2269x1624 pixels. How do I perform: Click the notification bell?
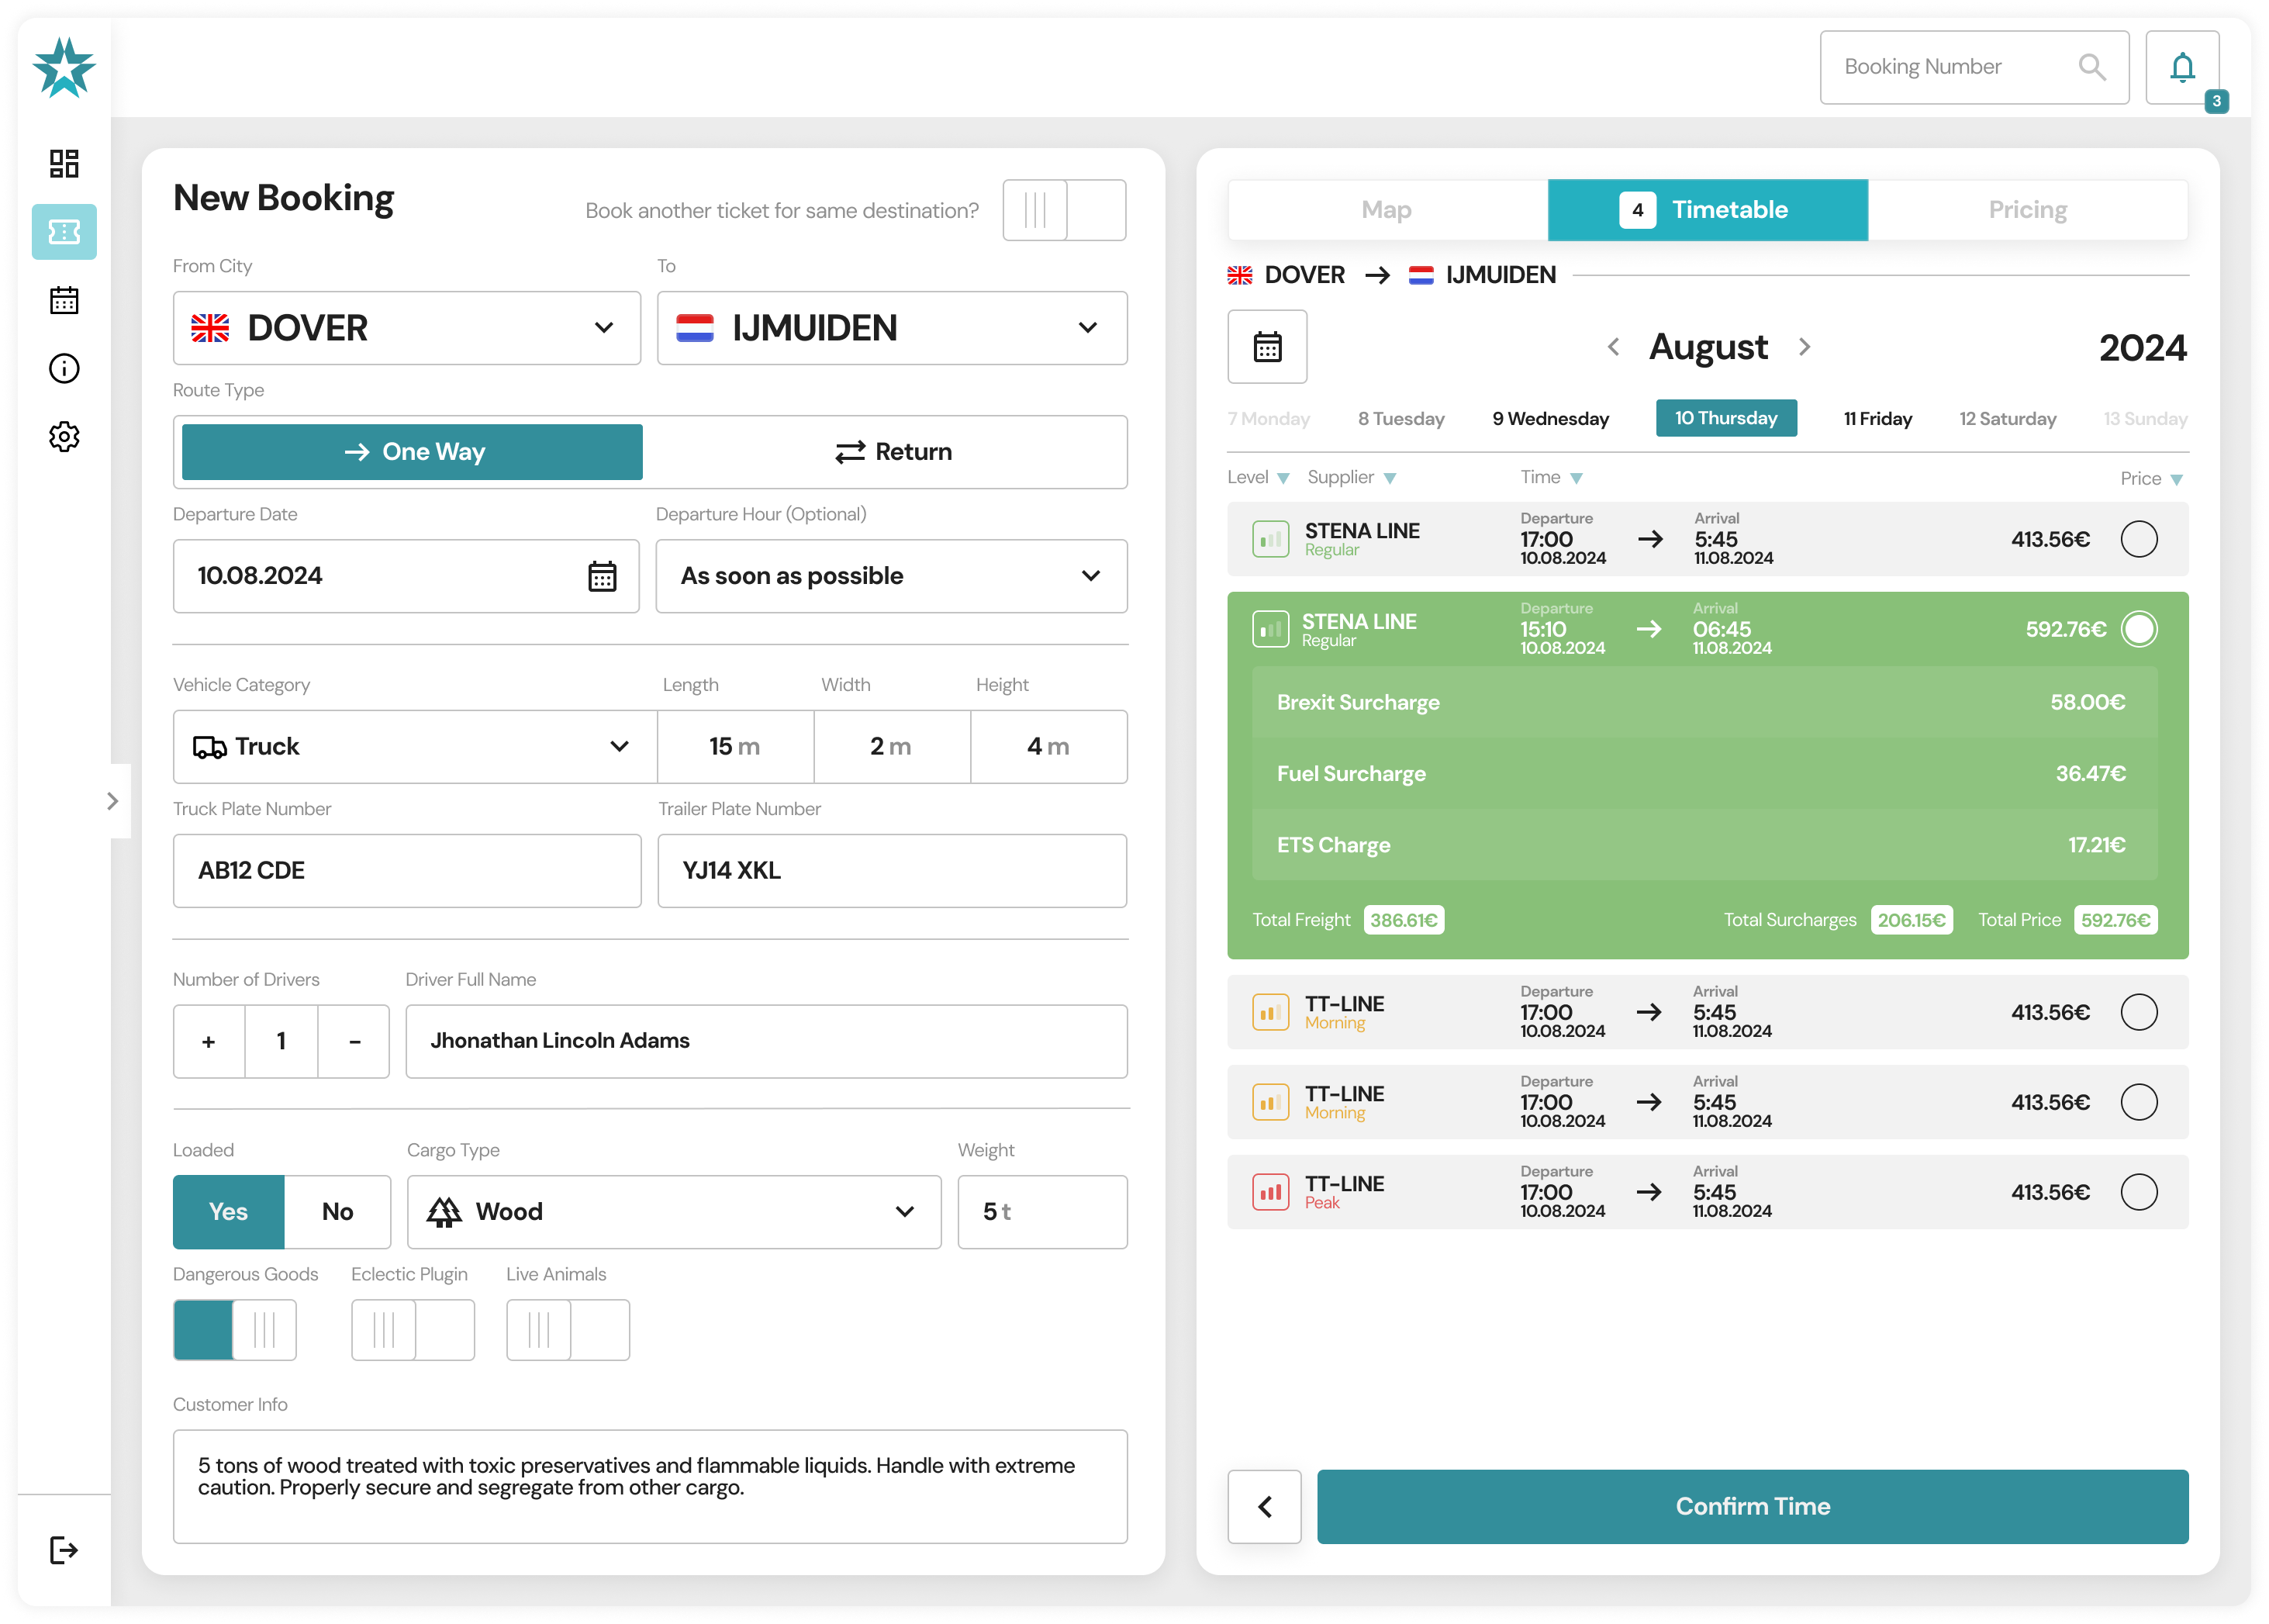(x=2183, y=67)
